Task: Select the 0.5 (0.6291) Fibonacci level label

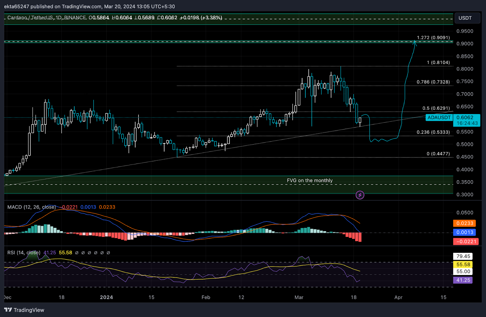Action: [436, 108]
